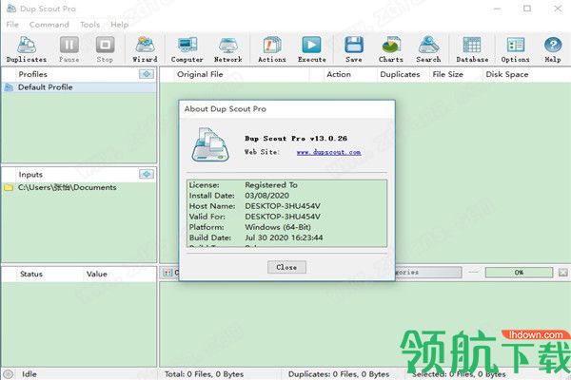Select the Default Profile entry
Screen dimensions: 571x380
79,87
